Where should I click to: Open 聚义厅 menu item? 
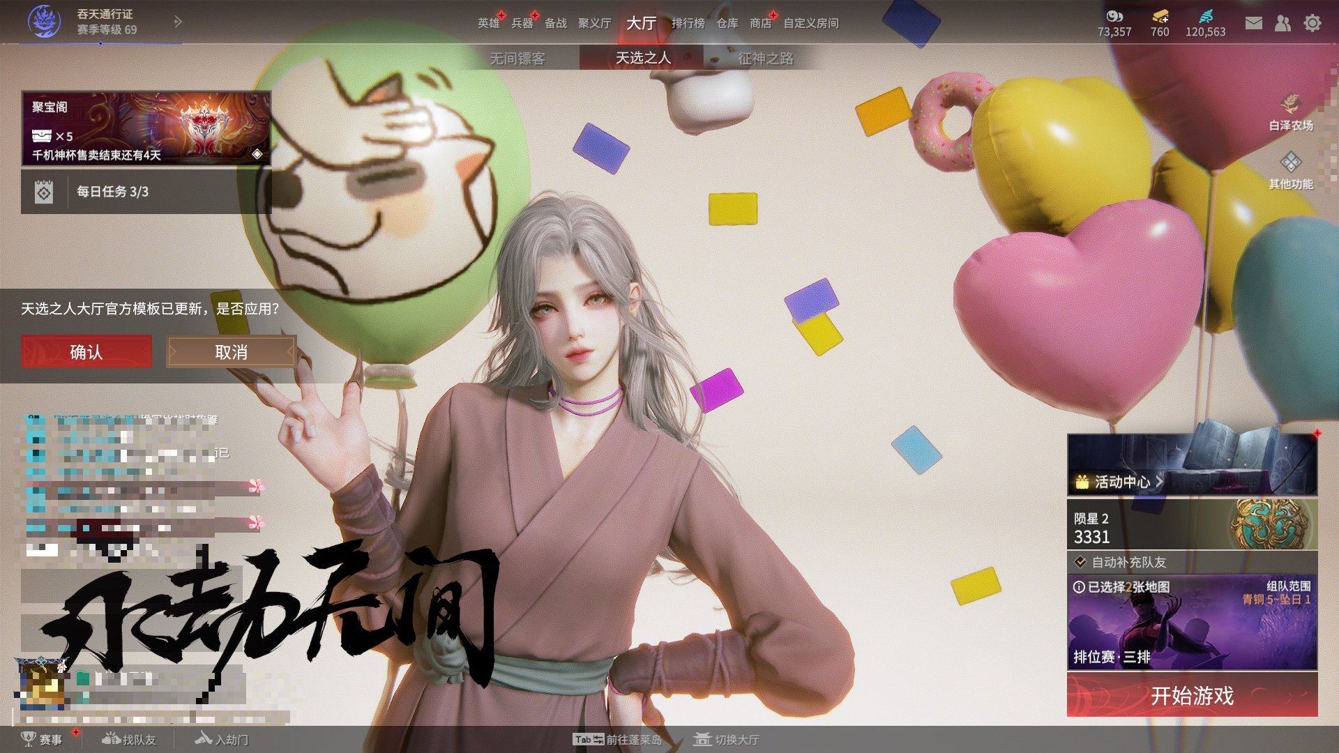594,23
